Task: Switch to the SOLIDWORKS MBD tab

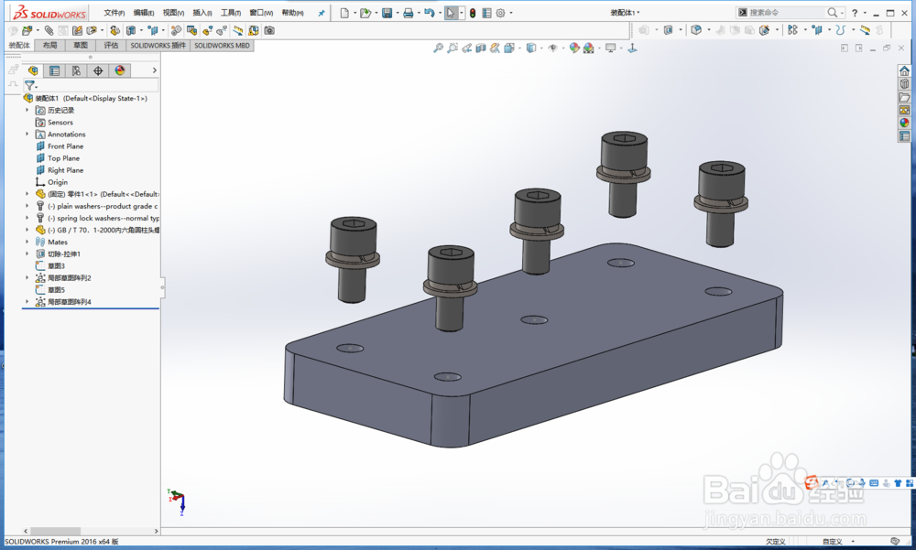Action: 222,46
